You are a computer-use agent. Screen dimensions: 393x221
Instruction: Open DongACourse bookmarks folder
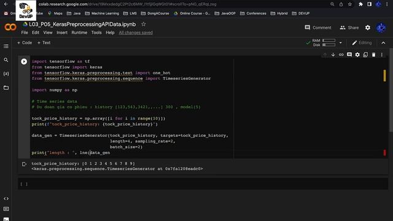(155, 14)
